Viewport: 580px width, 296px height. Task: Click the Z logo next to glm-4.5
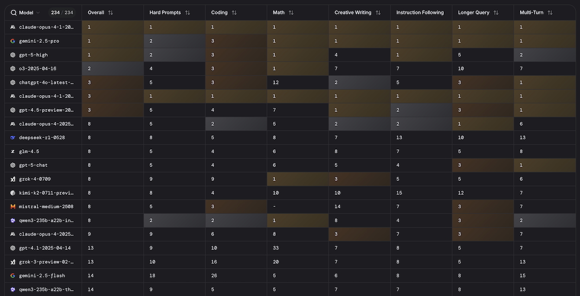click(13, 151)
